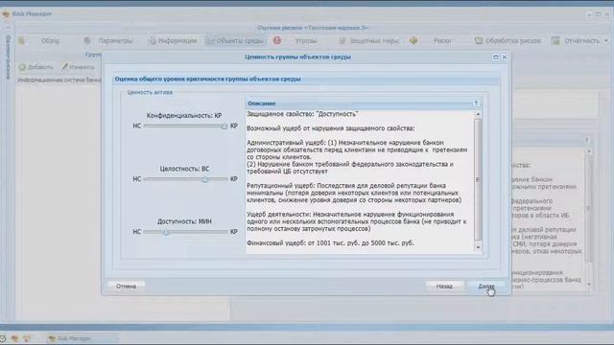Click the Информация tab icon
614x345 pixels.
coord(153,40)
